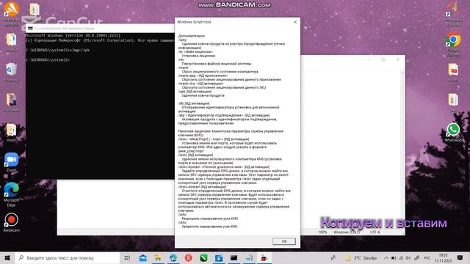Open the notification center

coord(460,257)
